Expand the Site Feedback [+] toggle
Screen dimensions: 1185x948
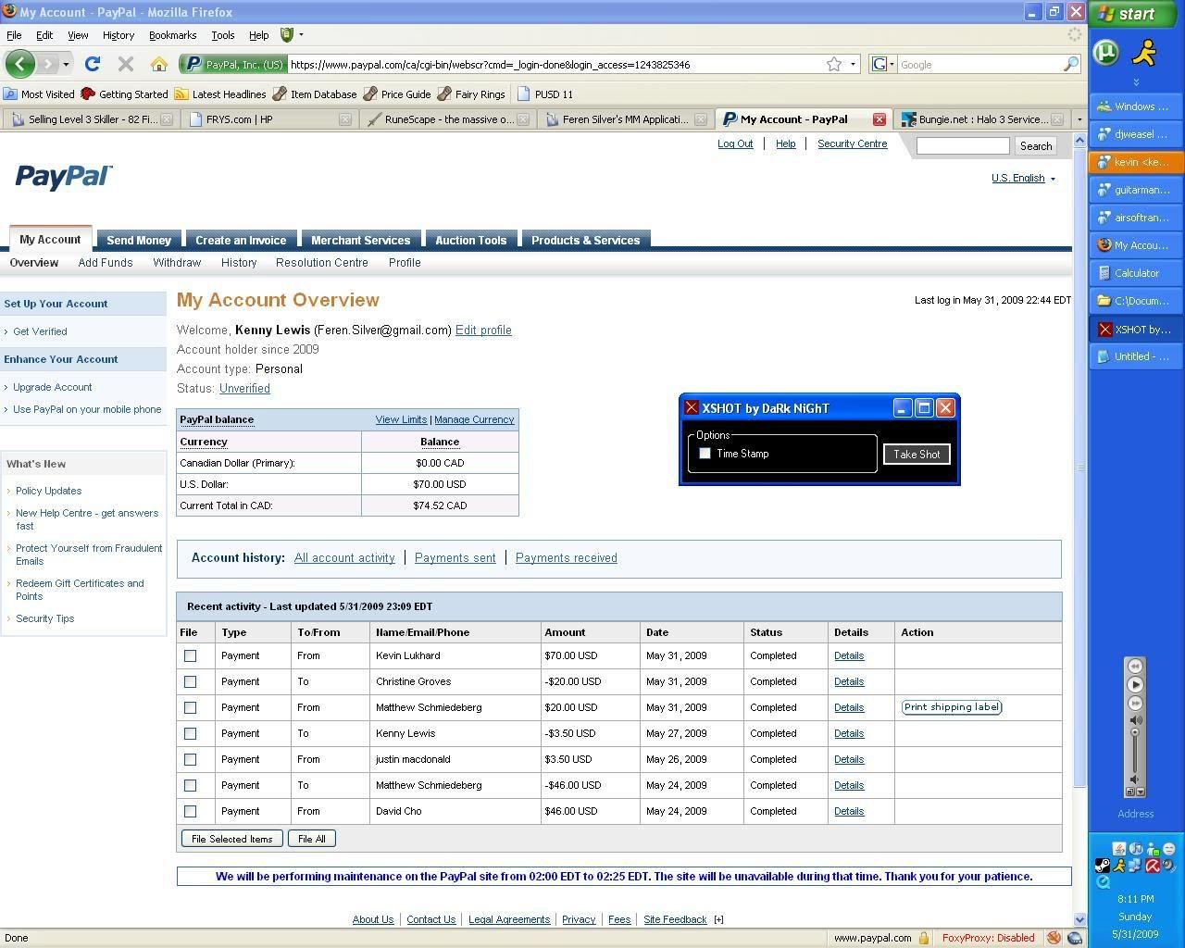tap(718, 919)
